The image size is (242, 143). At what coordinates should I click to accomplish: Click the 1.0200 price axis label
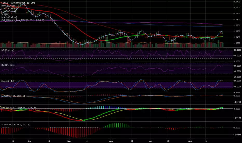point(237,31)
